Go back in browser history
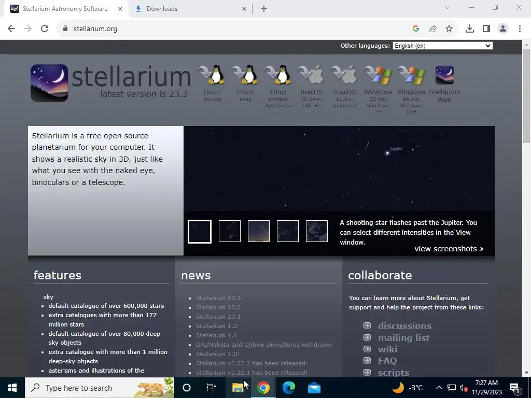Image resolution: width=531 pixels, height=398 pixels. 11,29
